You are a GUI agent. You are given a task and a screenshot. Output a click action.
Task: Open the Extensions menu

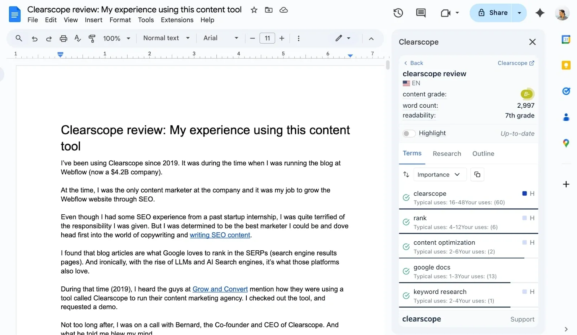(x=177, y=20)
